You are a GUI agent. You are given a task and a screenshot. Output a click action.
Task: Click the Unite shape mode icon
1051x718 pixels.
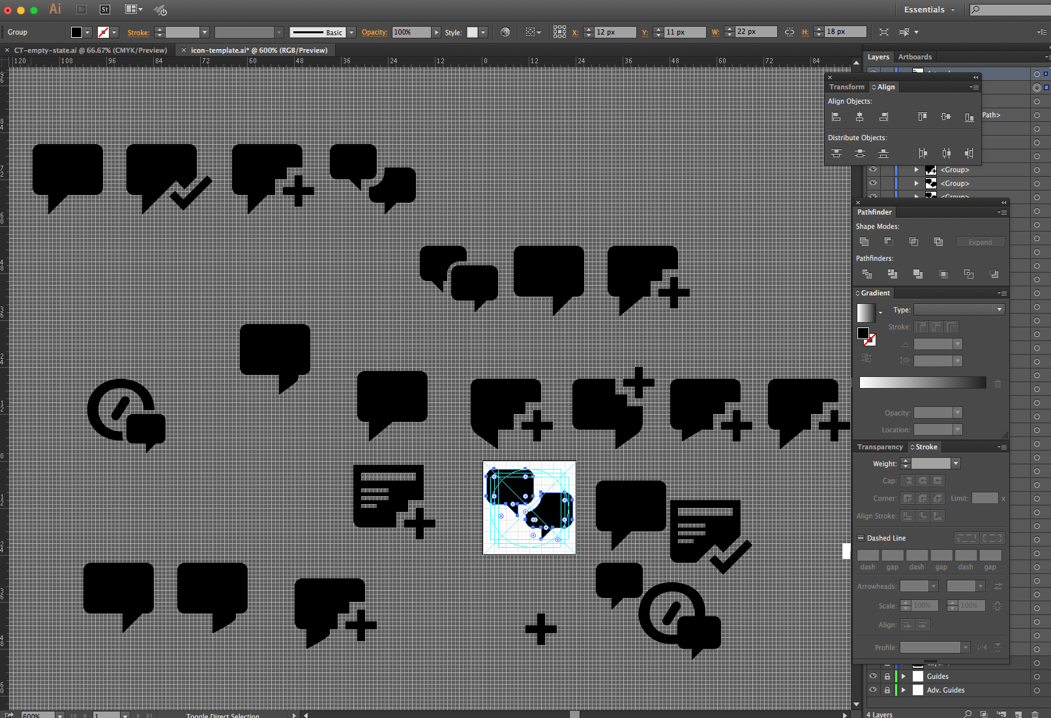point(865,242)
